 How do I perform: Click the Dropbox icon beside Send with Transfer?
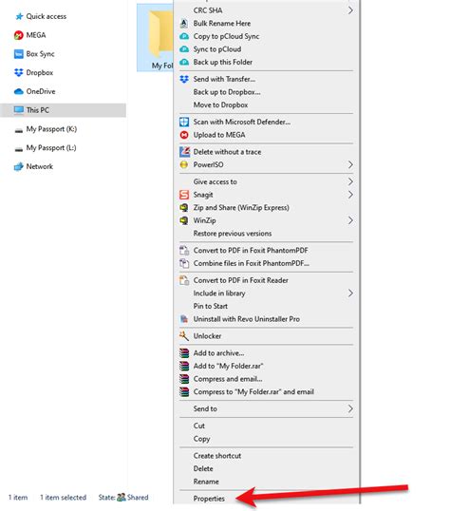184,79
